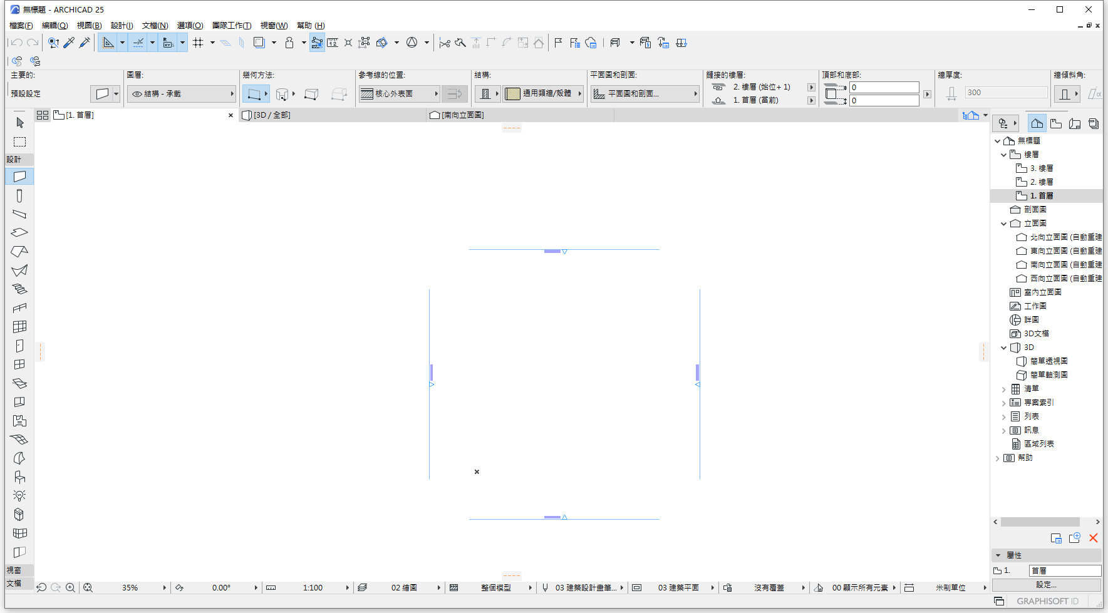Click the red delete X in Navigator

click(1094, 538)
